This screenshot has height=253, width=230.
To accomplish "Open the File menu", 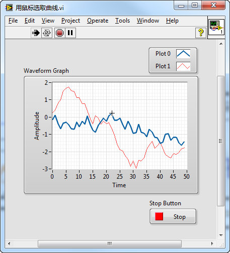I will click(13, 21).
